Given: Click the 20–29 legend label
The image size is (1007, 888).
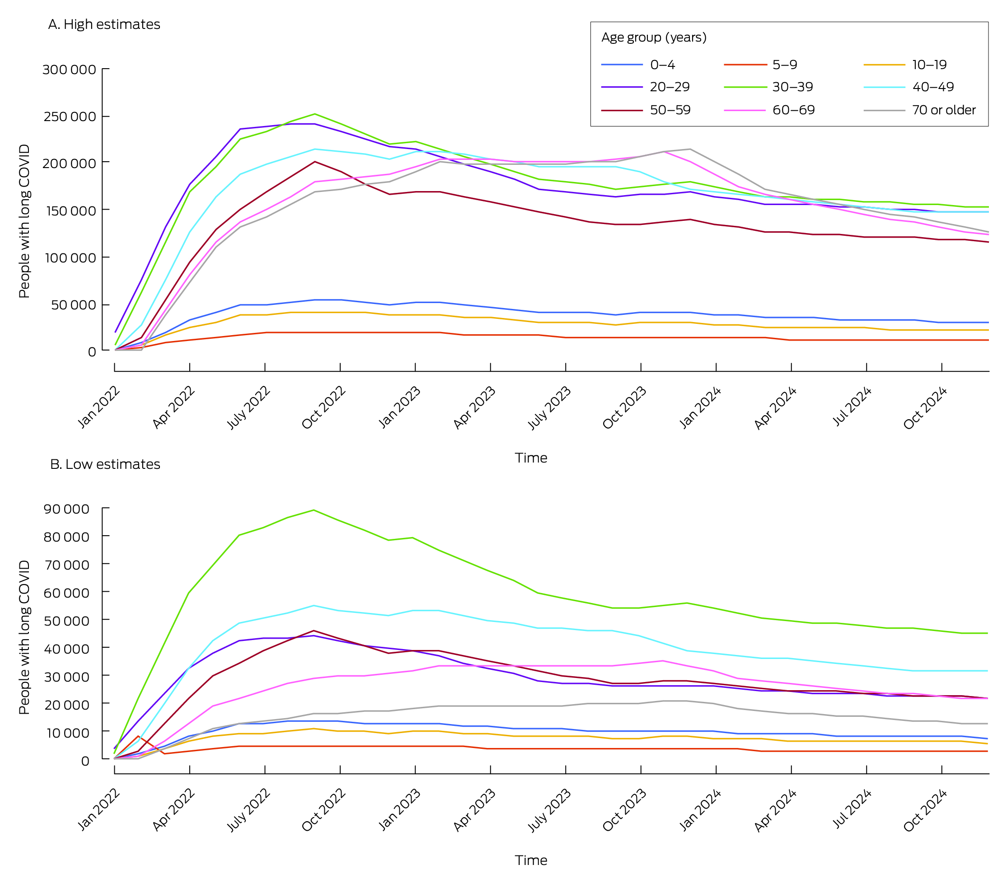Looking at the screenshot, I should coord(670,87).
